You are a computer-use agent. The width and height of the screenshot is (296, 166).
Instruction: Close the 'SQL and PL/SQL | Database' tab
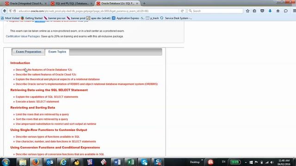point(92,4)
